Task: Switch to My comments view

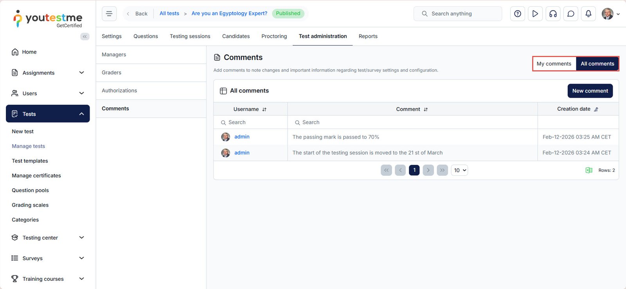Action: 554,64
